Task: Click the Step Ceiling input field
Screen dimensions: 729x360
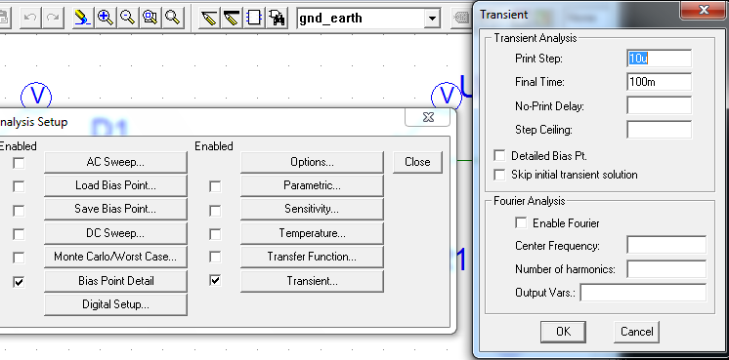Action: click(x=660, y=130)
